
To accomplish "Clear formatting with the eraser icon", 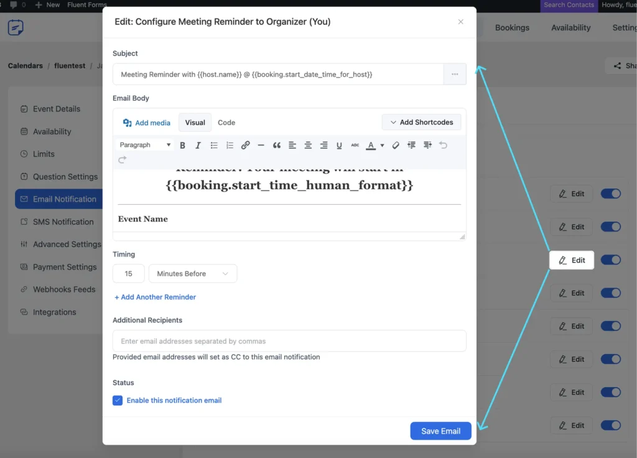I will (x=395, y=145).
